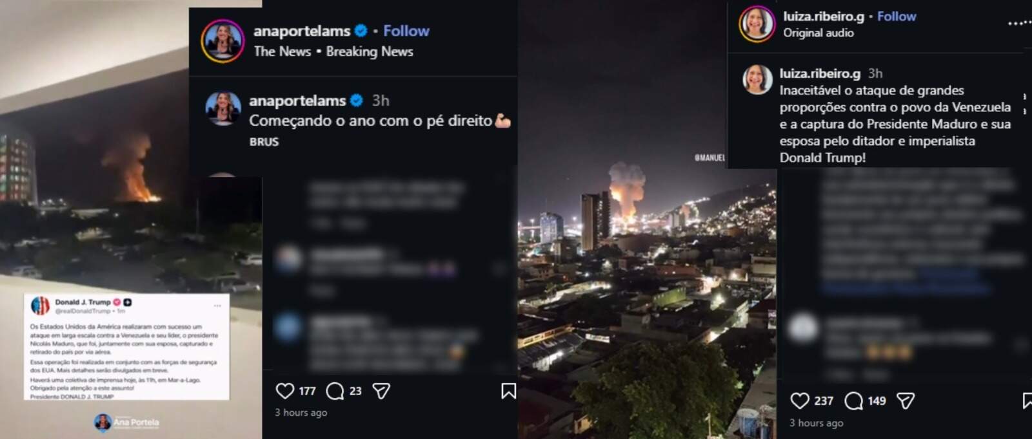Open the 149 comments on luiza.ribeiro.g's post
The width and height of the screenshot is (1032, 439).
(x=853, y=401)
